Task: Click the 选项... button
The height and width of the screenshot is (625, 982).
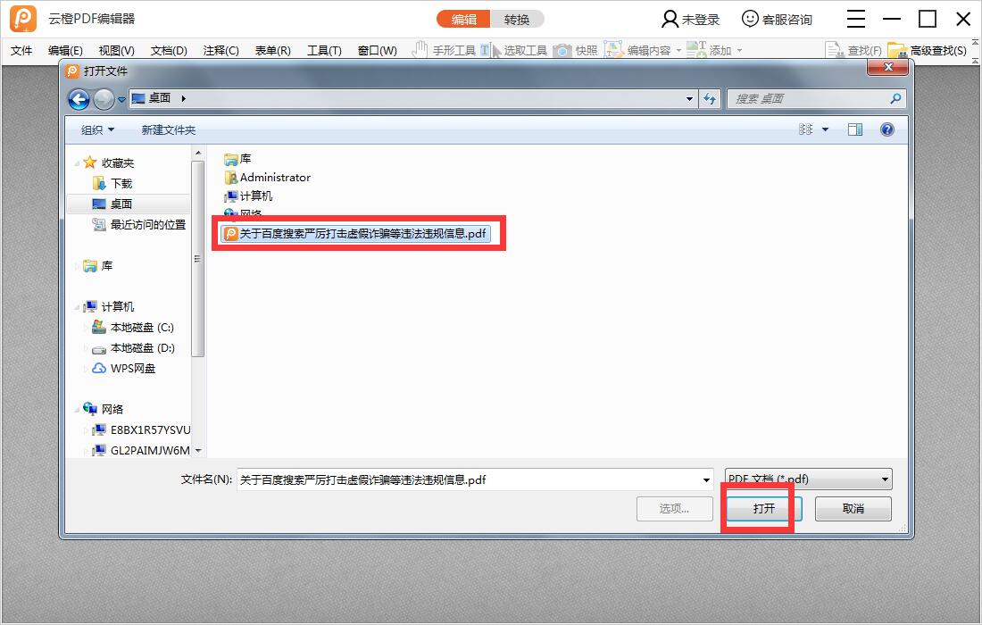Action: (x=675, y=509)
